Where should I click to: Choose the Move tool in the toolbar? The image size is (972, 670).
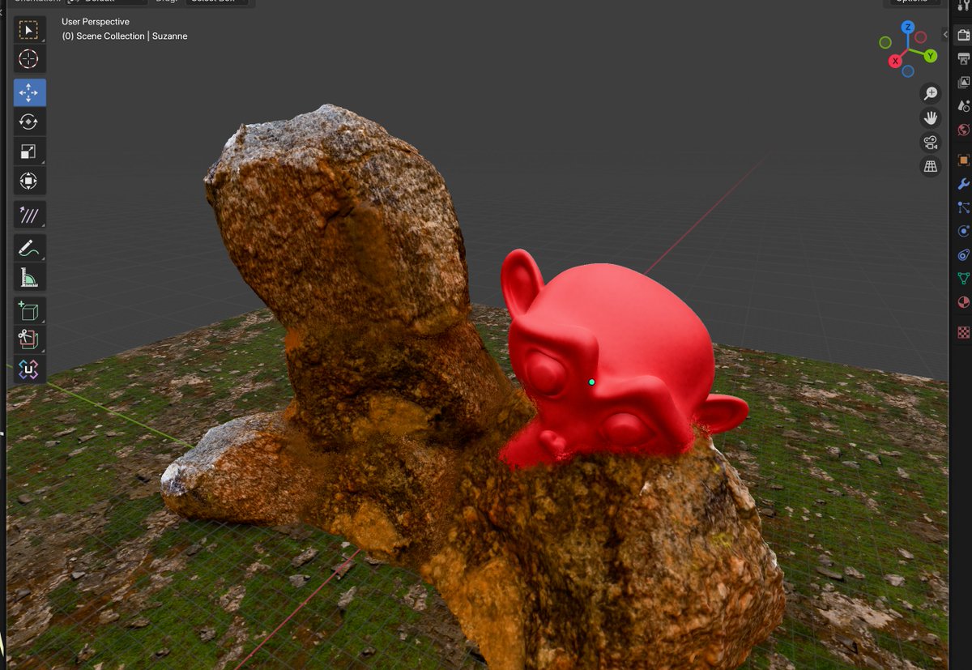coord(29,93)
